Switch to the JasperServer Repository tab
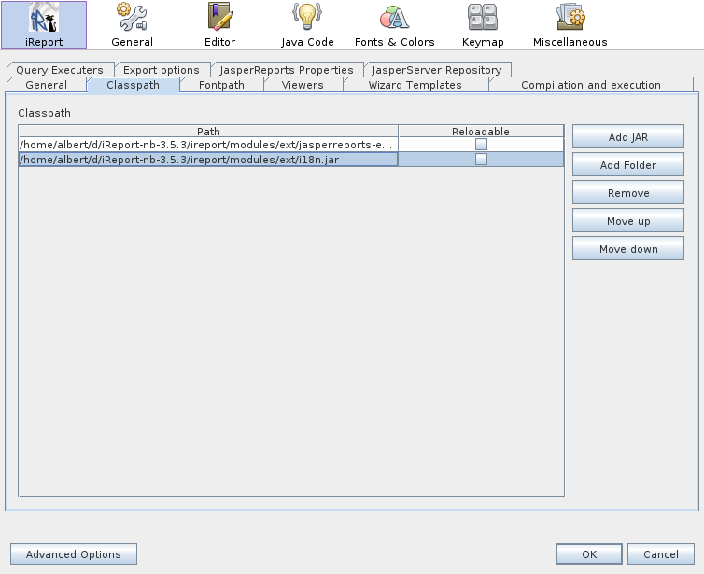This screenshot has height=574, width=704. 437,70
